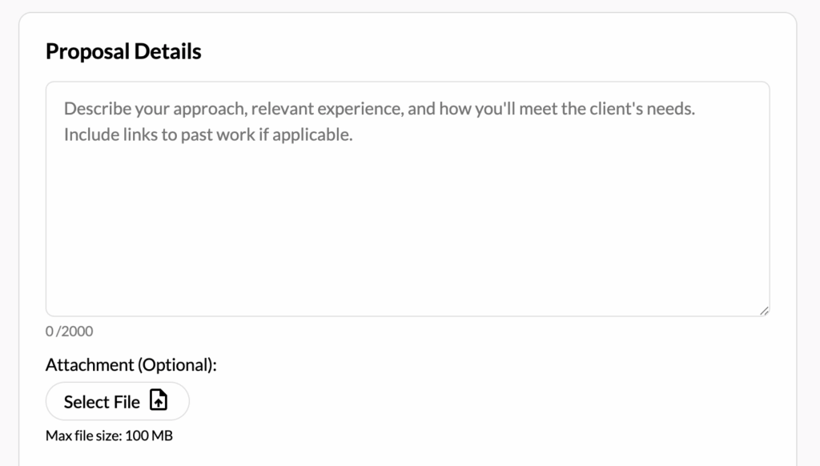Click the word "Details" in the heading
This screenshot has width=820, height=466.
pos(167,52)
